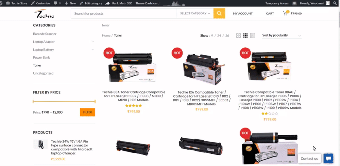Image resolution: width=340 pixels, height=166 pixels.
Task: Show 24 products per page
Action: 219,36
